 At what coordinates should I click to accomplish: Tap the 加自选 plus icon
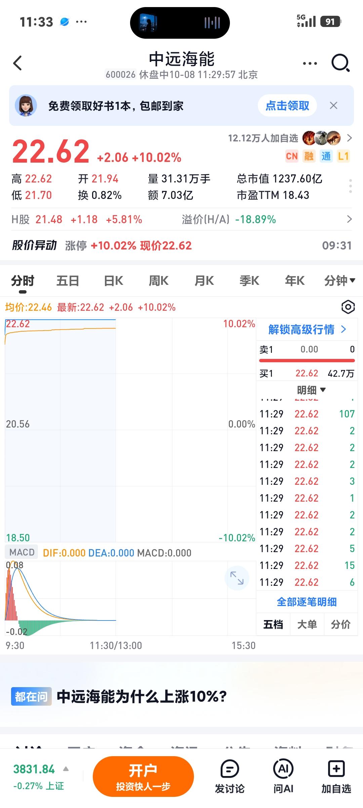(x=336, y=776)
